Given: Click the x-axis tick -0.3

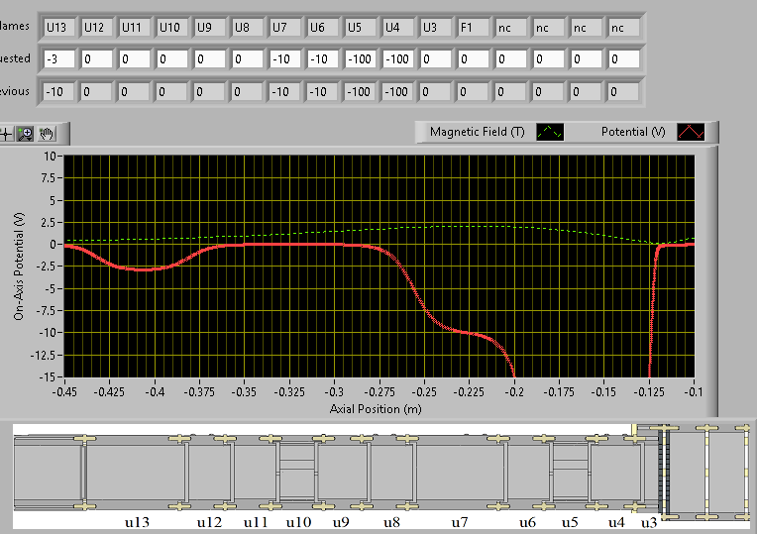Looking at the screenshot, I should pos(334,391).
